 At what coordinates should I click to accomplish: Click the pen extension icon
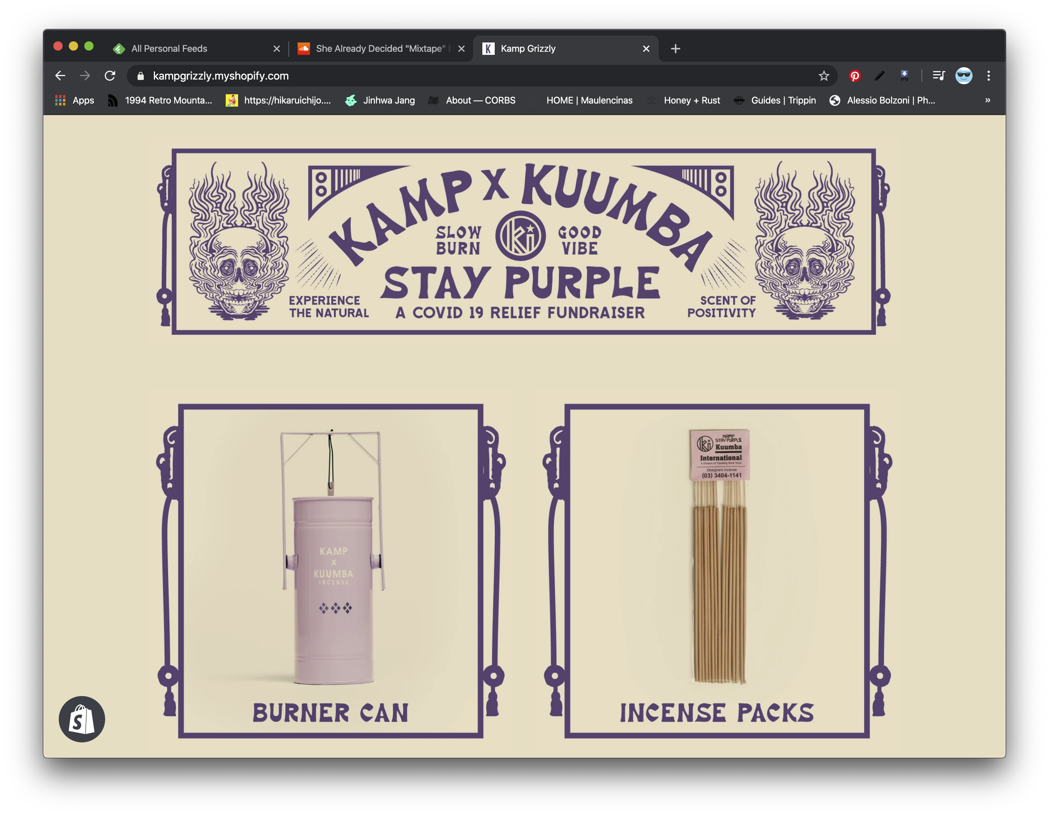coord(879,76)
